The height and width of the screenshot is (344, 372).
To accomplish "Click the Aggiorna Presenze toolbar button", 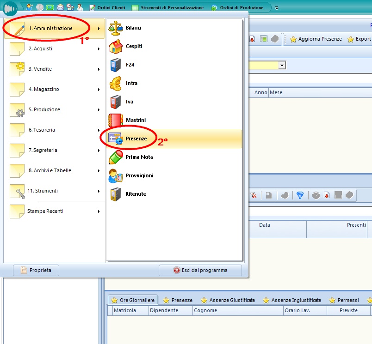I will (x=316, y=39).
